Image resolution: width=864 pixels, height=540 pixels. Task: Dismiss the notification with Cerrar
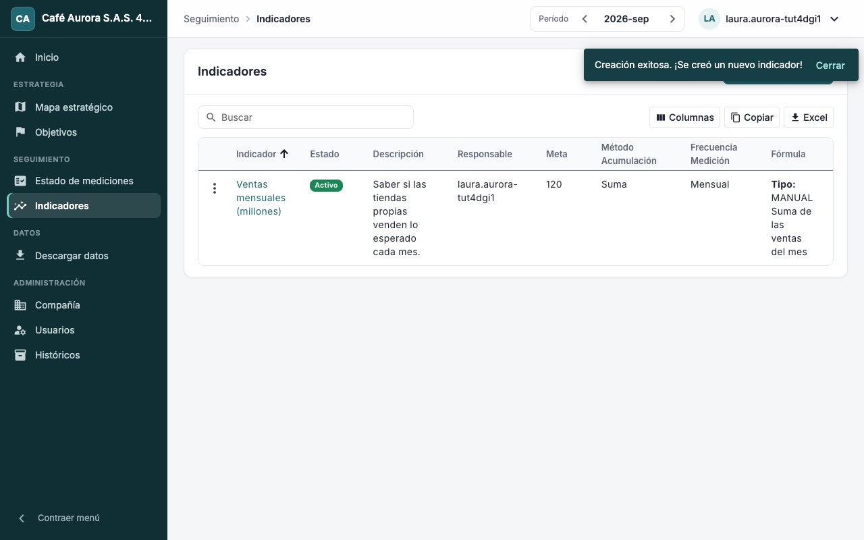point(830,65)
